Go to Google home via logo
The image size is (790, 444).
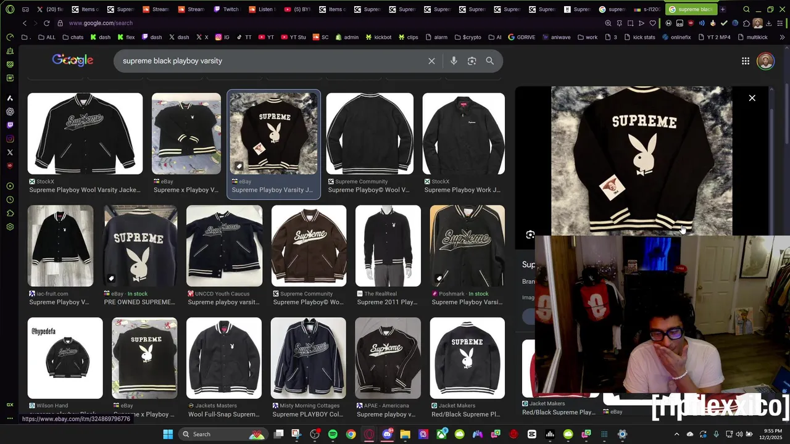[x=73, y=60]
